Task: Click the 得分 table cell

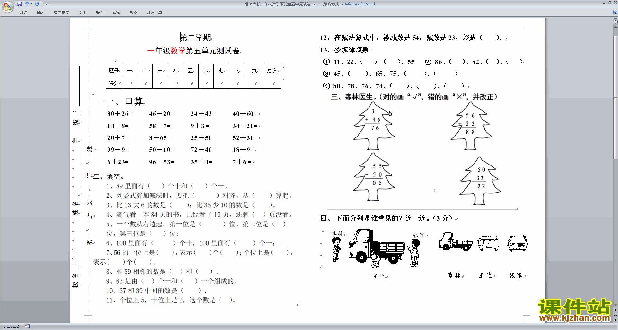Action: 114,83
